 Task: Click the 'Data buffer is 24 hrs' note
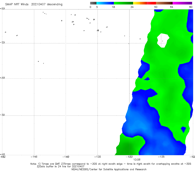click(61, 167)
